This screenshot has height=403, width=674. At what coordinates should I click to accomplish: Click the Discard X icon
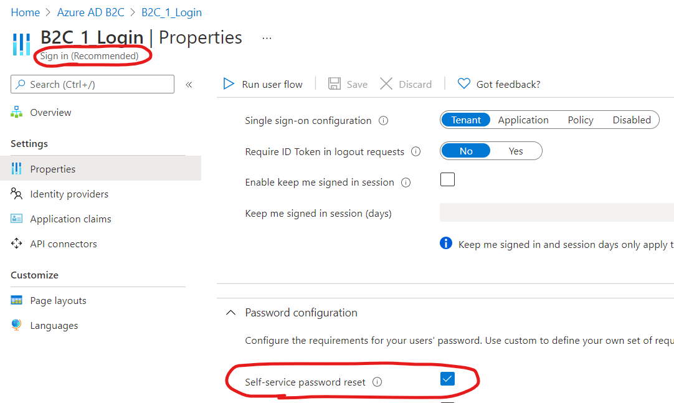pos(386,84)
